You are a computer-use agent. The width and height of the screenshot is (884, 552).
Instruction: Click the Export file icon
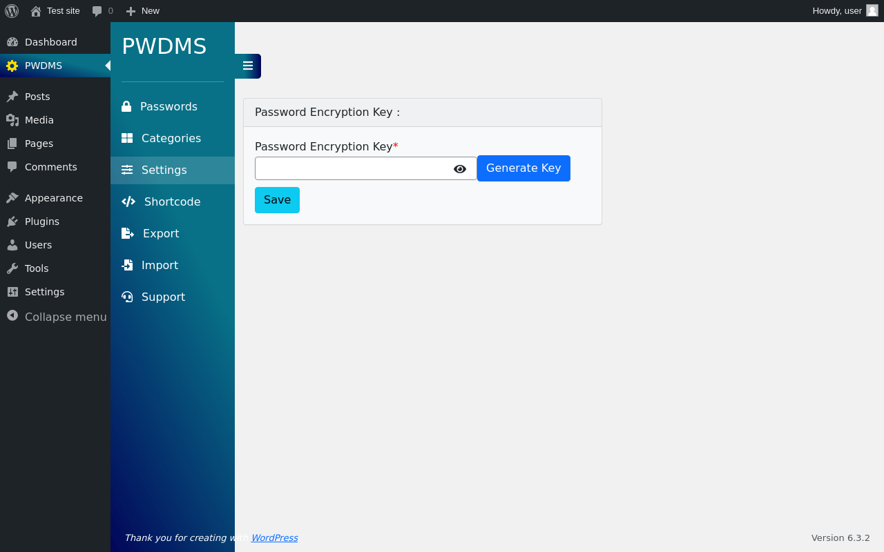(x=128, y=233)
